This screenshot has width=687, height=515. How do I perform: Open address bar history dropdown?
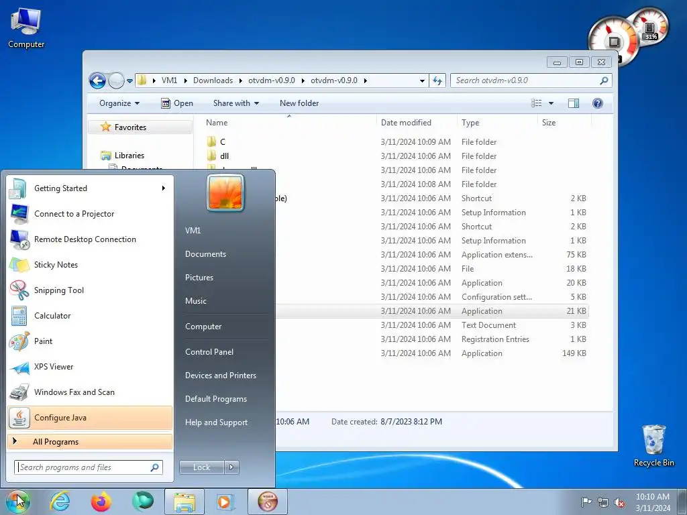click(422, 81)
